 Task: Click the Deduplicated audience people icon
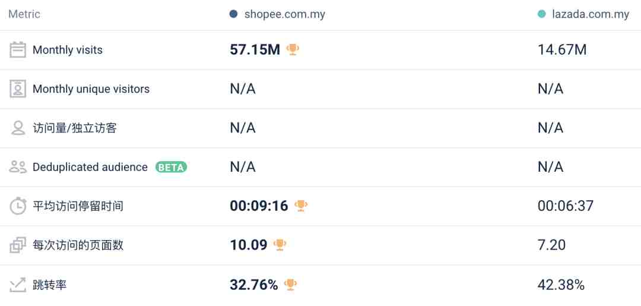18,167
